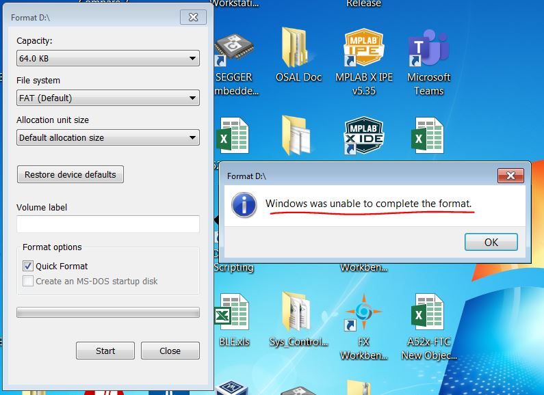
Task: Click the format progress bar
Action: tap(108, 312)
